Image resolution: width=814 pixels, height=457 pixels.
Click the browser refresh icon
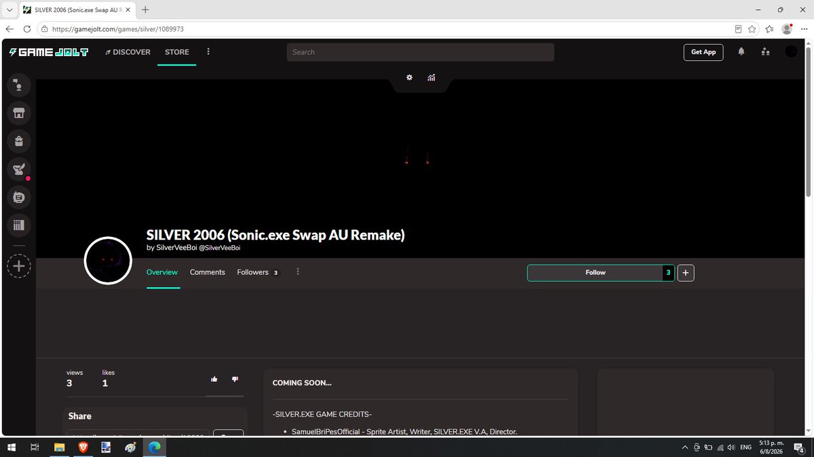(27, 29)
